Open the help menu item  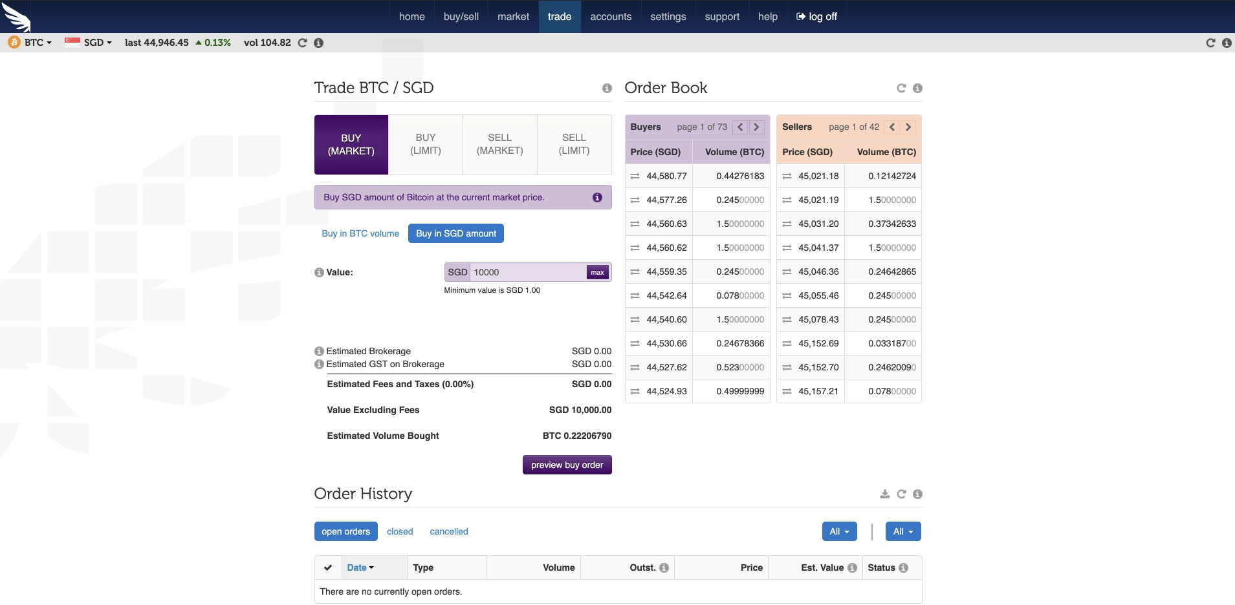click(x=768, y=17)
